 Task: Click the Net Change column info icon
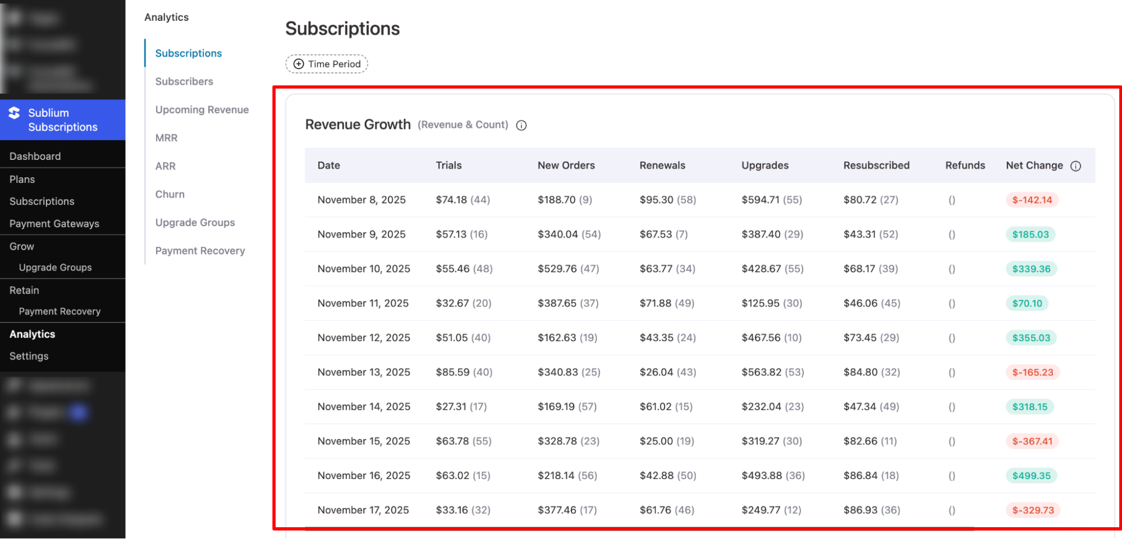(x=1076, y=165)
